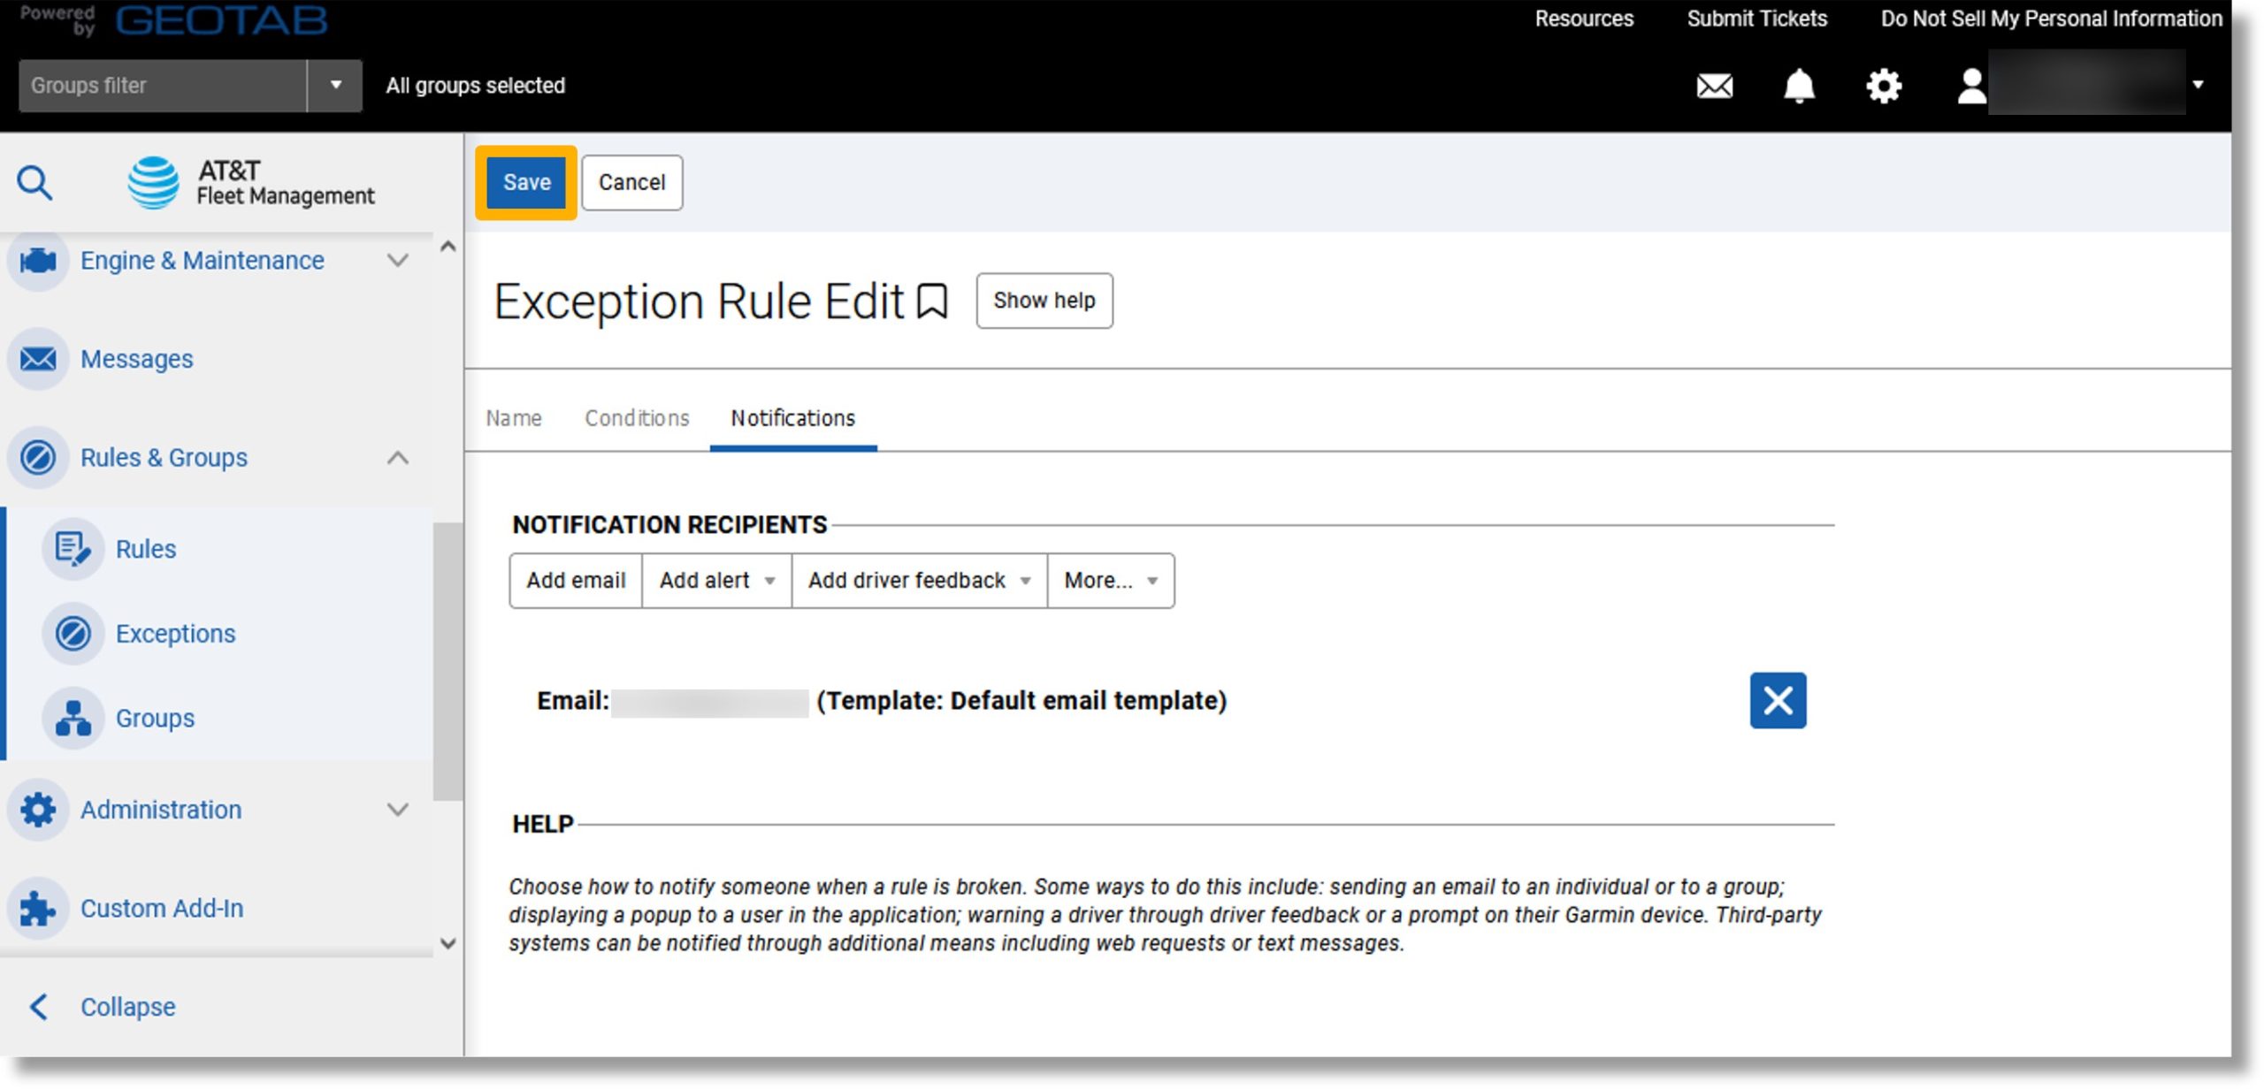Click the AT&T globe logo
Image resolution: width=2264 pixels, height=1089 pixels.
[x=153, y=182]
